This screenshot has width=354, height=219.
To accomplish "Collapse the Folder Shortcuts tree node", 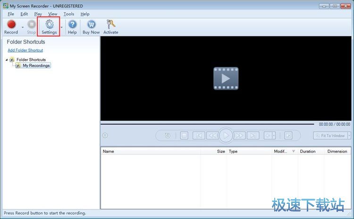I will (7, 60).
